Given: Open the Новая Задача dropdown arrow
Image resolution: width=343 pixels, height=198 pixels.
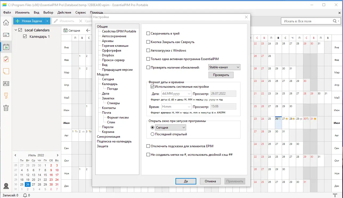Looking at the screenshot, I should [47, 21].
